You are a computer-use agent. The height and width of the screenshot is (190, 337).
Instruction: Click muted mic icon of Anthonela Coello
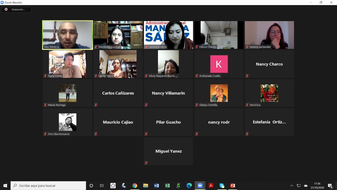[x=197, y=76]
